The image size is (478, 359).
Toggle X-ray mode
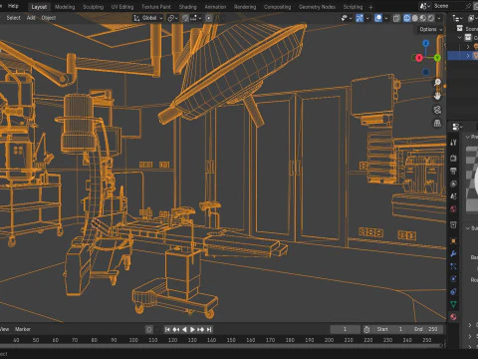pos(396,18)
